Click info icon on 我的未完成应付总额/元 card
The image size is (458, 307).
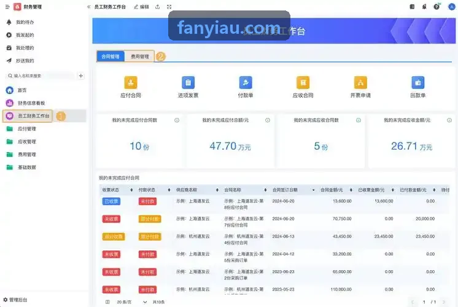[x=268, y=120]
